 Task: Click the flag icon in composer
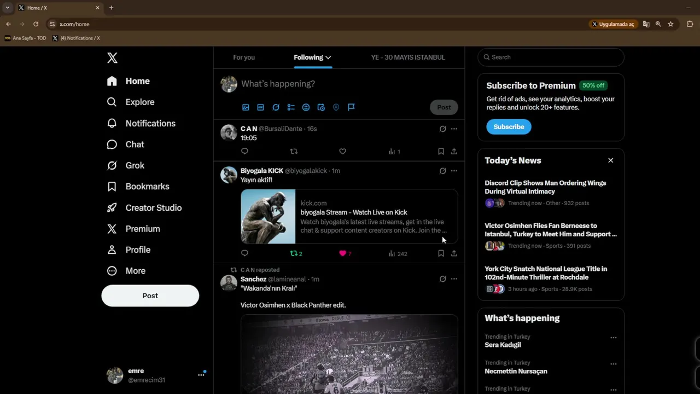(351, 107)
